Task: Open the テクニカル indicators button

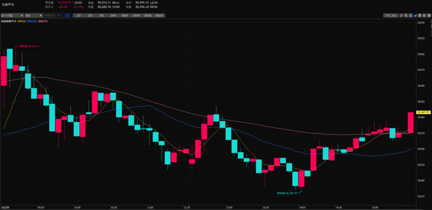Action: click(x=391, y=16)
